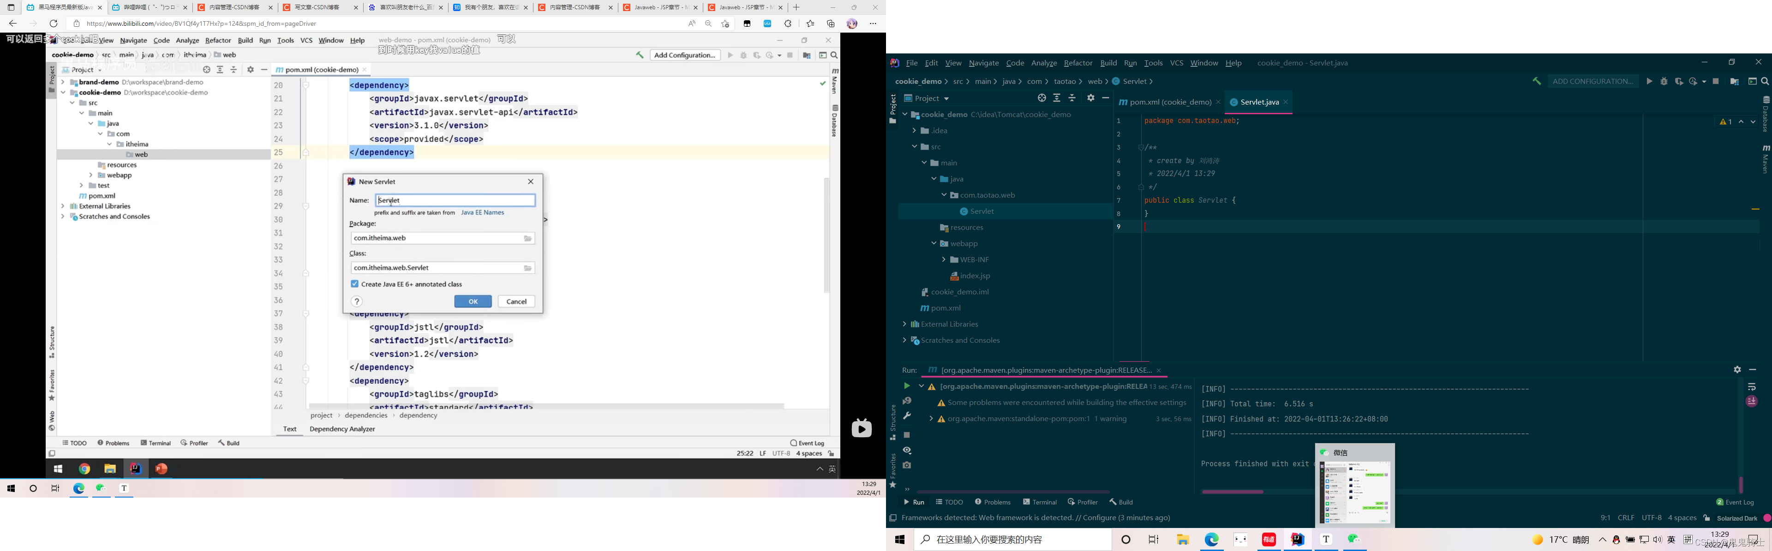Click Select Opened File target icon in right Project panel

coord(1042,98)
